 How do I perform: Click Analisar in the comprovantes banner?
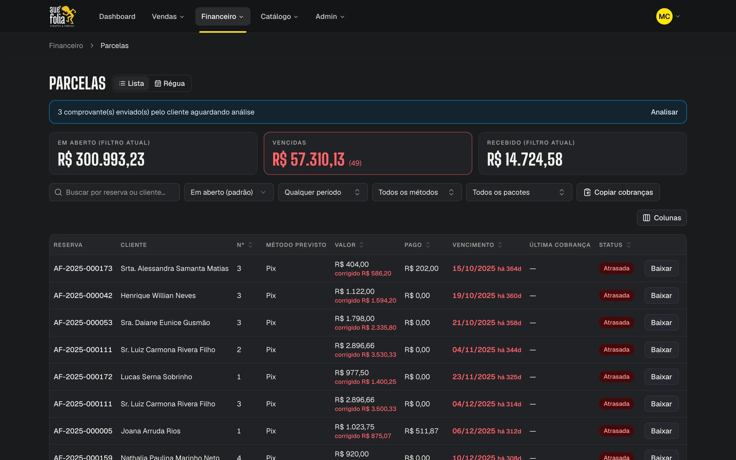click(x=664, y=112)
